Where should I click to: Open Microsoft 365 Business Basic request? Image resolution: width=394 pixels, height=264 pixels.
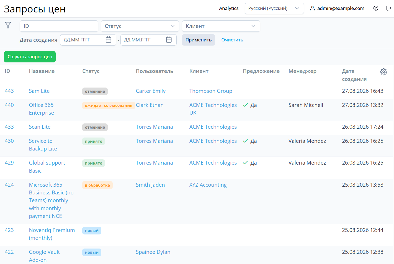51,200
